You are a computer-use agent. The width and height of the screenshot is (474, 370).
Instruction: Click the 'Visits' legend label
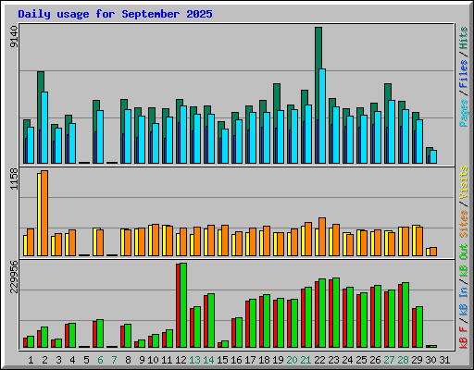(464, 183)
